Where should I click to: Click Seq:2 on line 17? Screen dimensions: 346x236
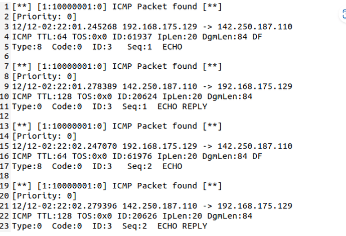click(x=140, y=166)
